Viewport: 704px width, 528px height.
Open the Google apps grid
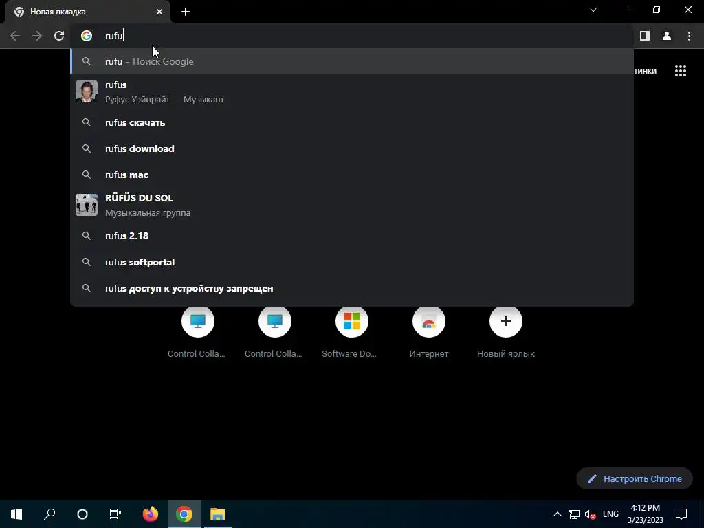point(681,71)
